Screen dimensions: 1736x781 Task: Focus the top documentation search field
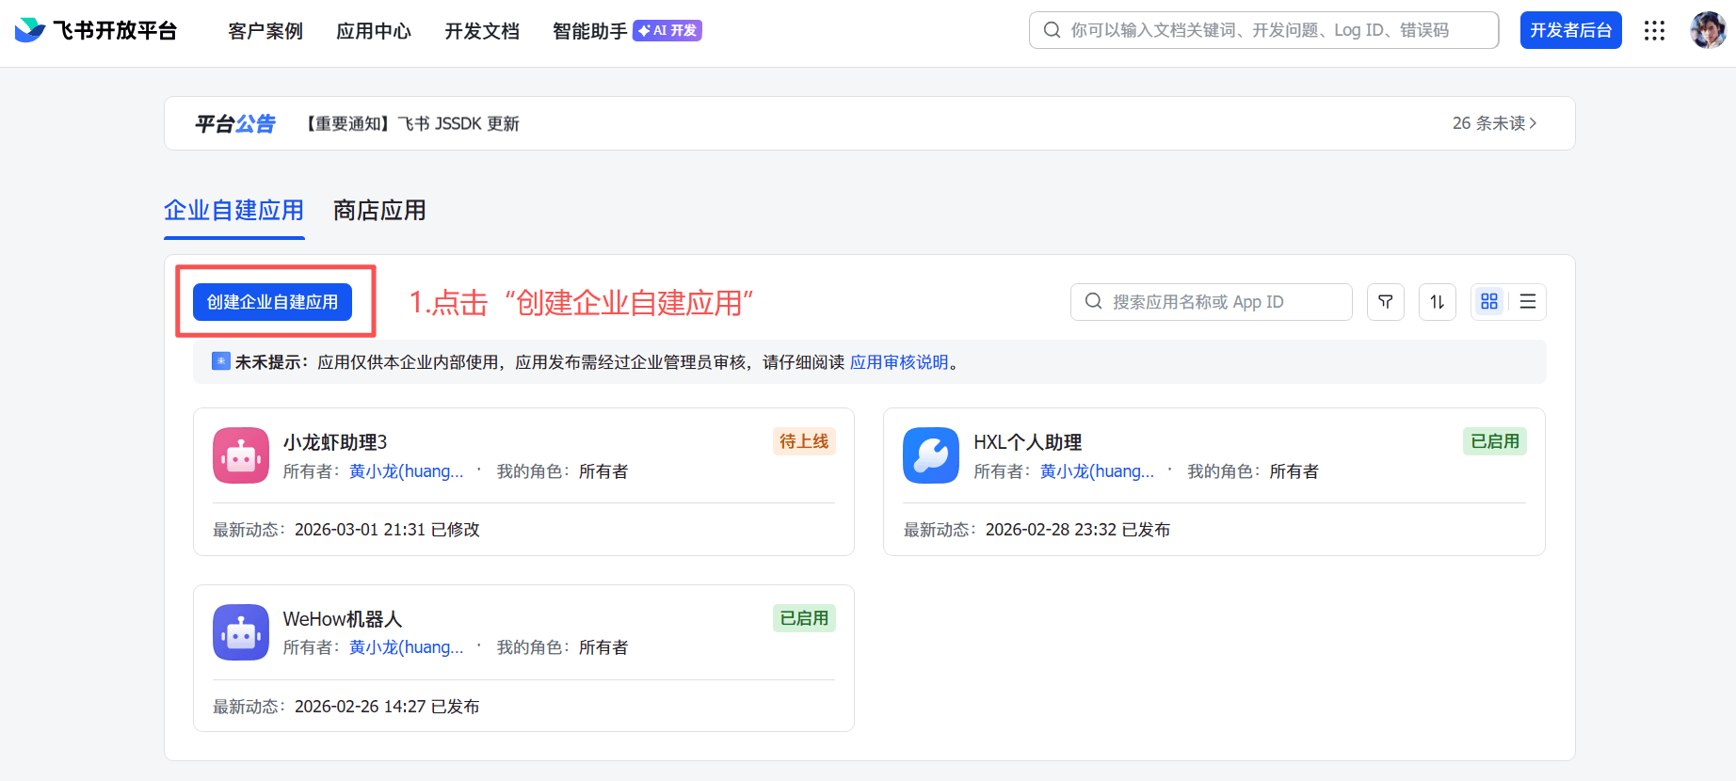[x=1263, y=30]
